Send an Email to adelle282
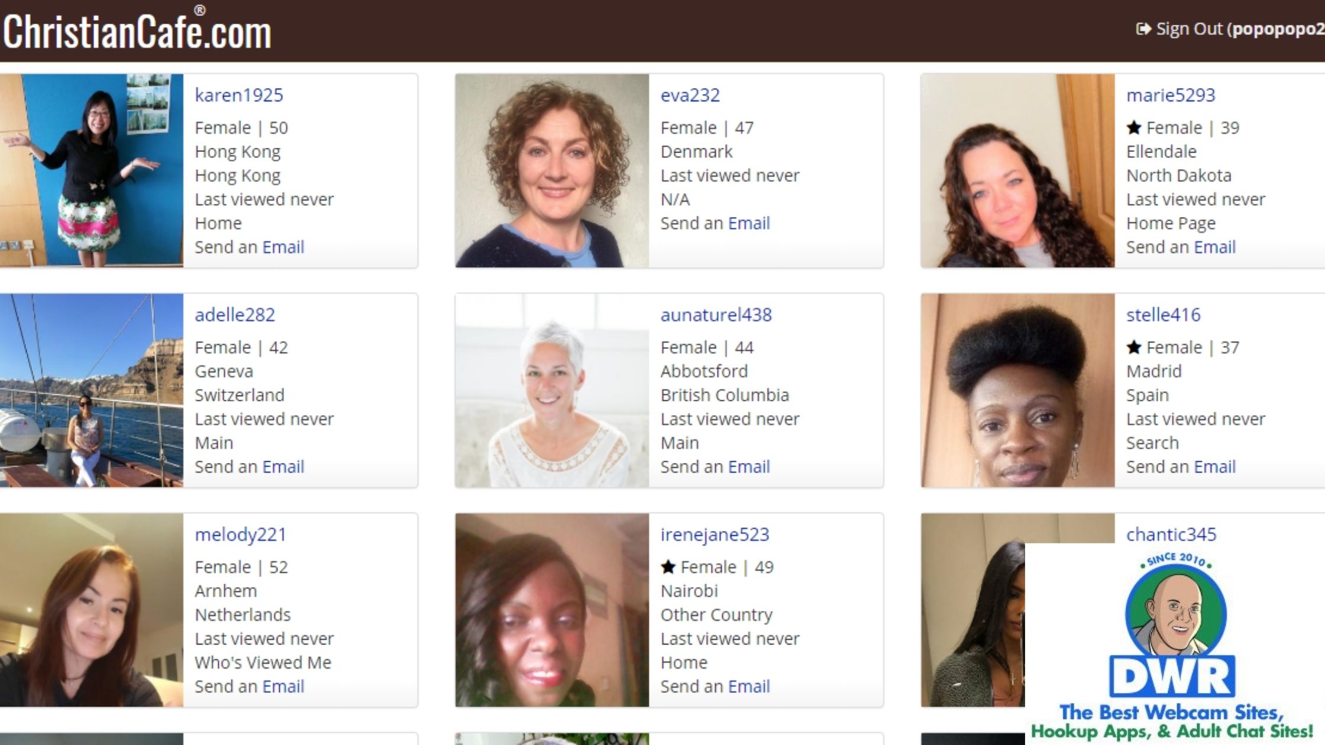The image size is (1325, 745). point(283,467)
